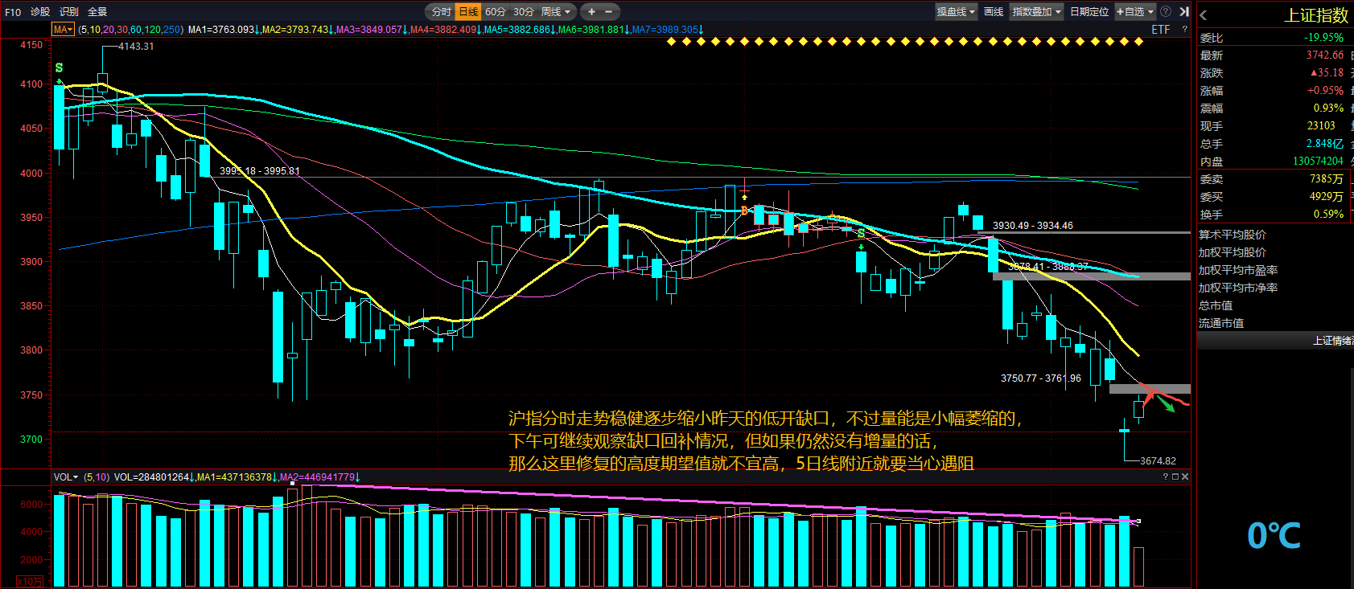Click first yellow diamond marker on top row

[672, 41]
